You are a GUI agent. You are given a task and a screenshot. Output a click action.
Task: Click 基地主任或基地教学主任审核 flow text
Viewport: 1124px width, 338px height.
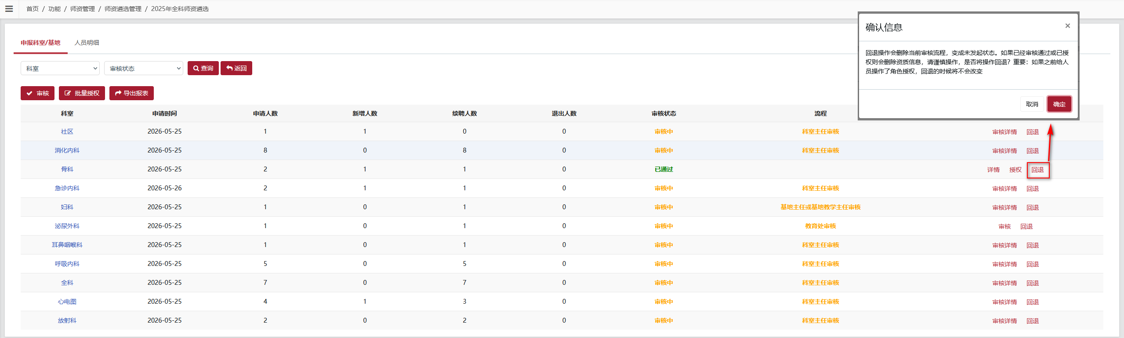pos(820,207)
